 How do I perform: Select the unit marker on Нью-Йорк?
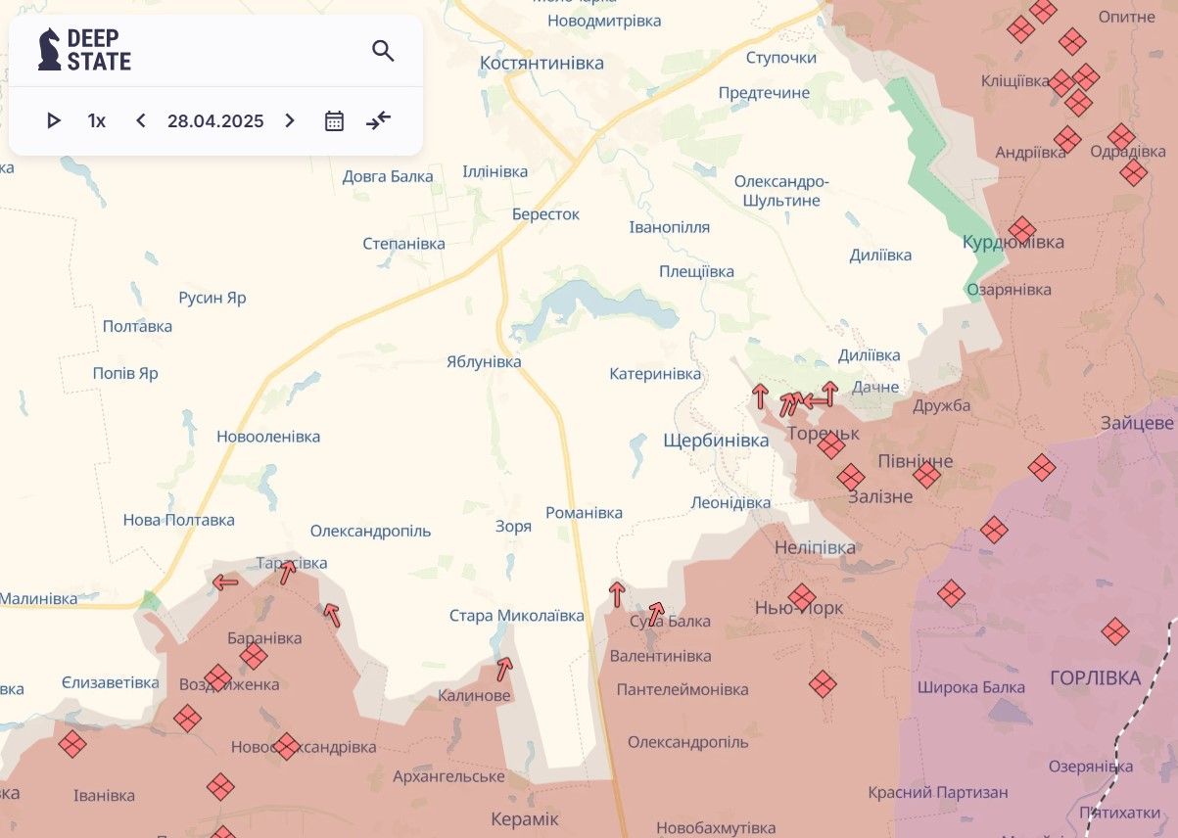click(x=802, y=597)
